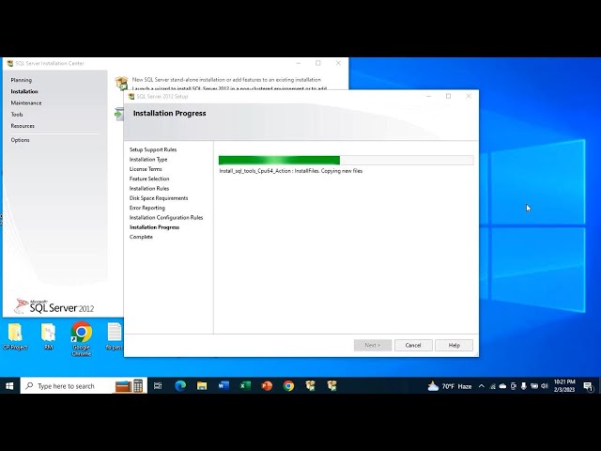The height and width of the screenshot is (451, 601).
Task: Maximize the SQL Server 2012 Setup window
Action: (x=449, y=96)
